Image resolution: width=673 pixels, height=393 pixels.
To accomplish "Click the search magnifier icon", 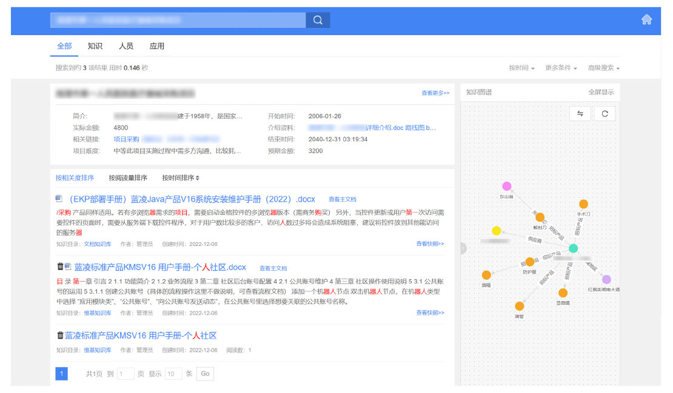I will click(318, 21).
